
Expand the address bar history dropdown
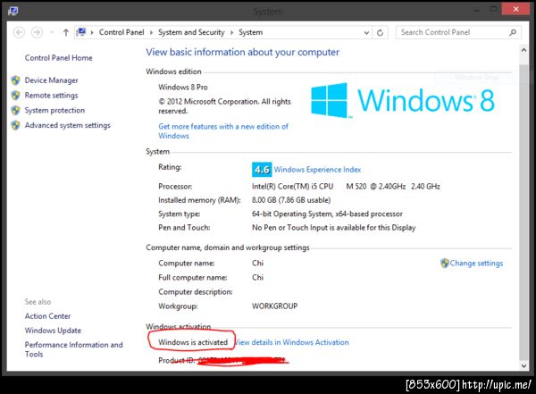pos(366,33)
